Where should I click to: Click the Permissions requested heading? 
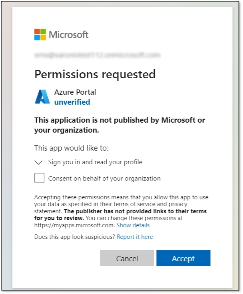[x=95, y=74]
